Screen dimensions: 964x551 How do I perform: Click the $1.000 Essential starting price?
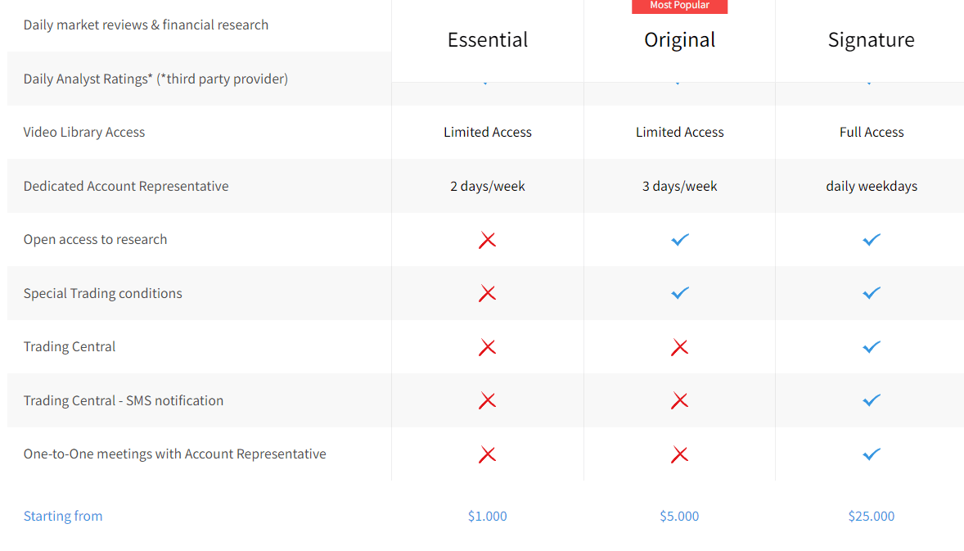pos(487,516)
